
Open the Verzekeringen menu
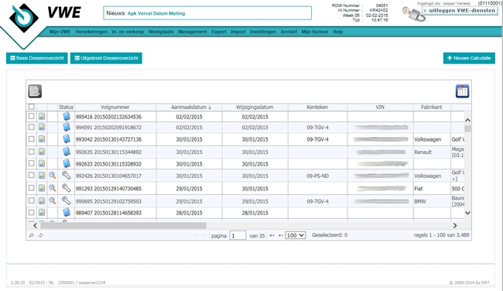(x=91, y=32)
